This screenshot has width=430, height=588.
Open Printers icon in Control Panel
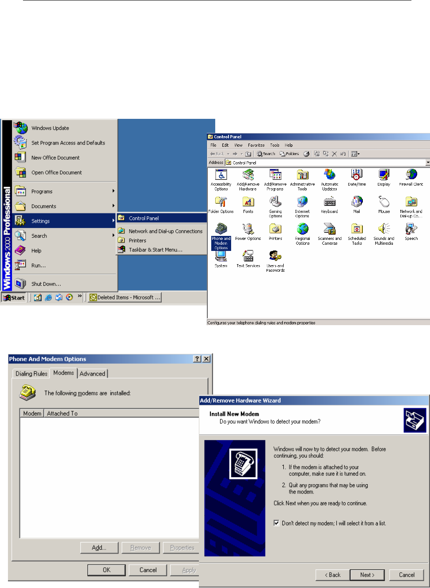point(275,232)
